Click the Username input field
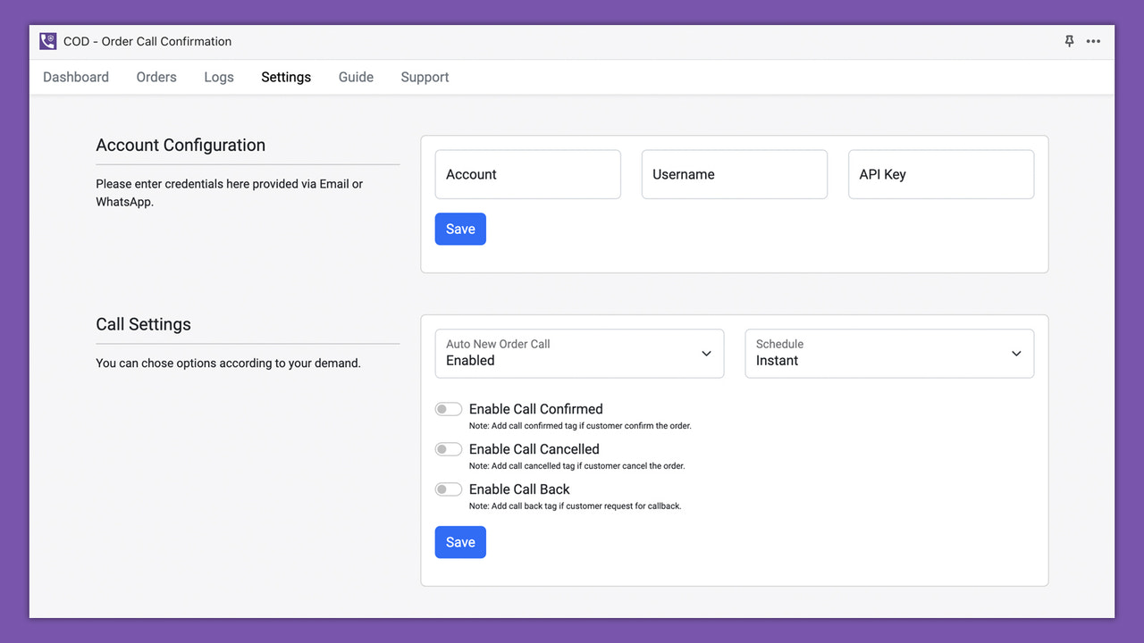 click(x=734, y=174)
